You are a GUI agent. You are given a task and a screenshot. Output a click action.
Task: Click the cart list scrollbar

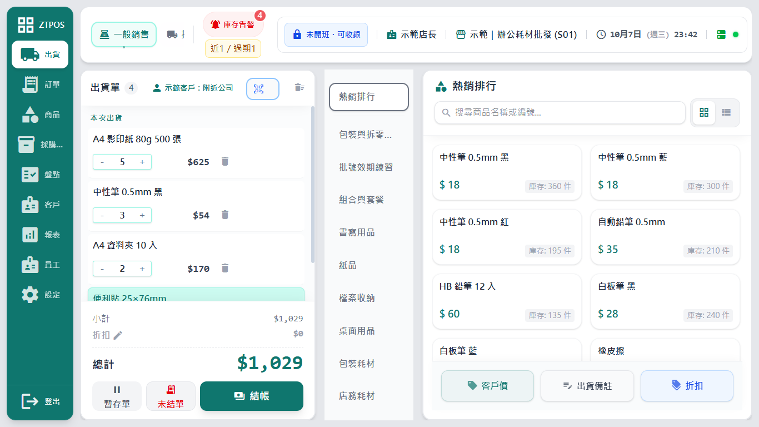(312, 185)
